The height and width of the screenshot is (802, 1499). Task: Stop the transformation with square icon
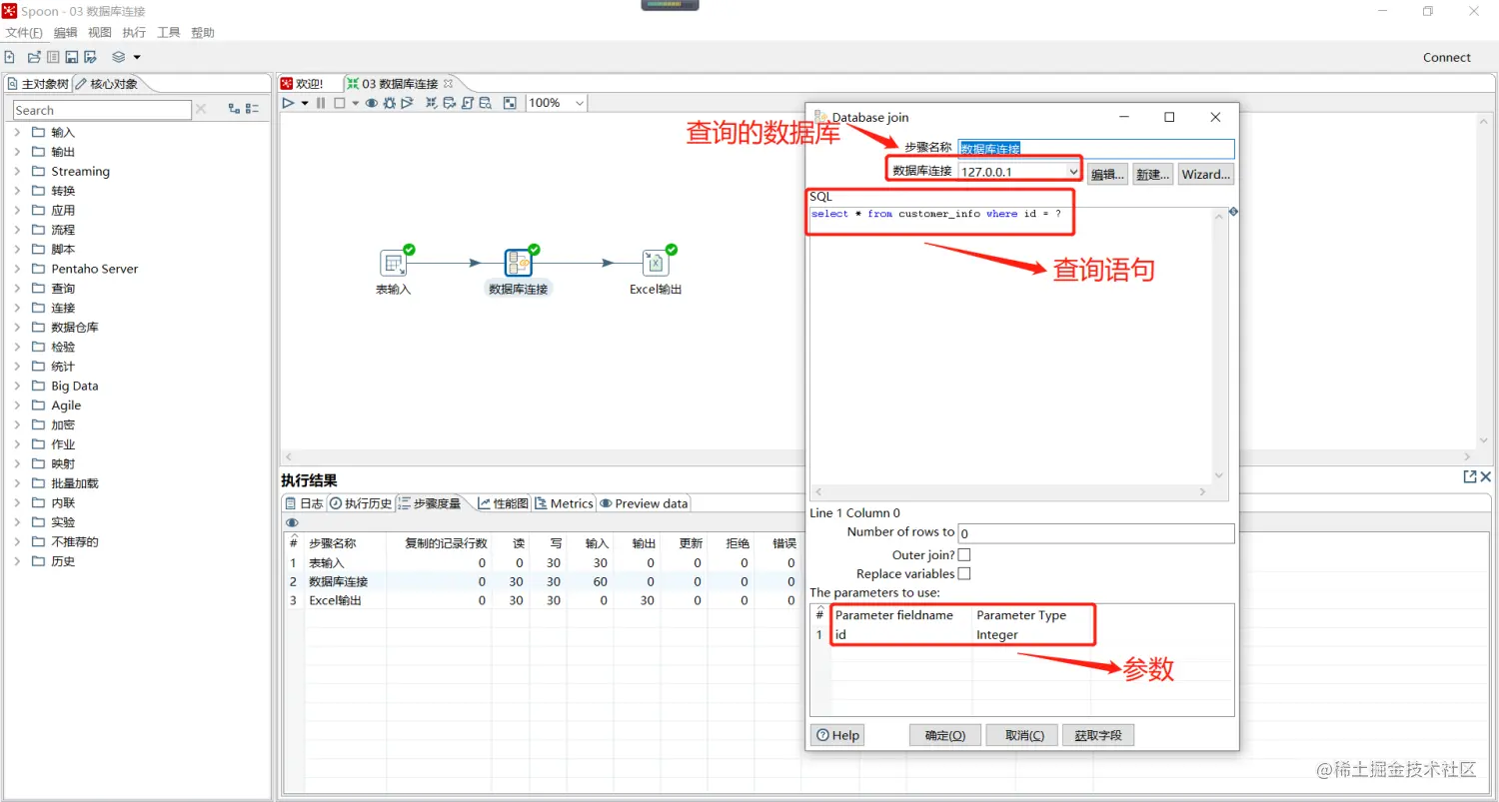point(339,103)
